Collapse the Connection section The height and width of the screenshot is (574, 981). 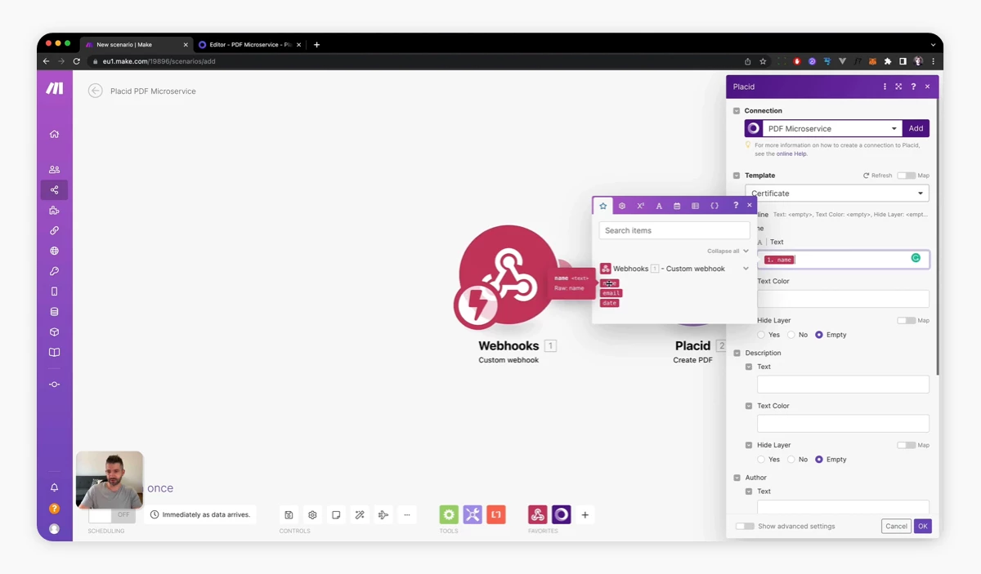point(737,111)
